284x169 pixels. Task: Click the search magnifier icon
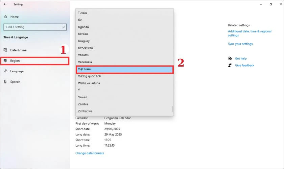(x=63, y=27)
